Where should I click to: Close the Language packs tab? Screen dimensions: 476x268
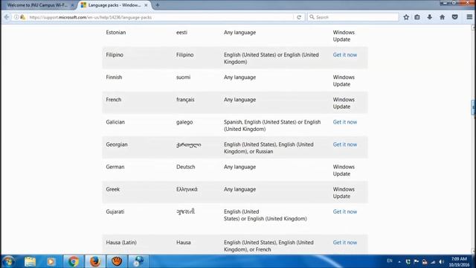pos(146,5)
